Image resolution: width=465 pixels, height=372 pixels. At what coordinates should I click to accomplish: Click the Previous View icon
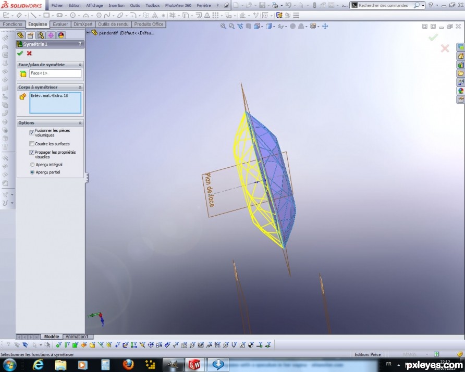(x=240, y=27)
